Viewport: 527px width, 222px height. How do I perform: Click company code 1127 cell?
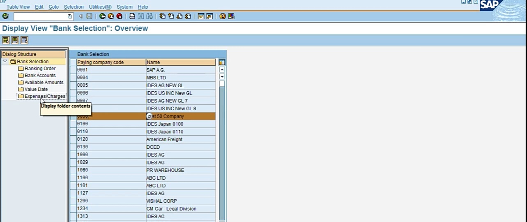[111, 193]
